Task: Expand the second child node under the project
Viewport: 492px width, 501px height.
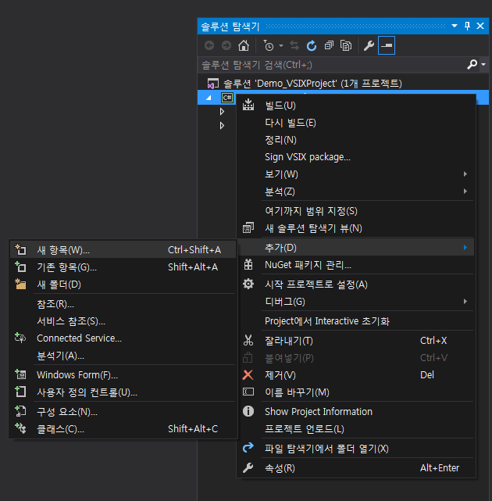Action: pyautogui.click(x=223, y=126)
